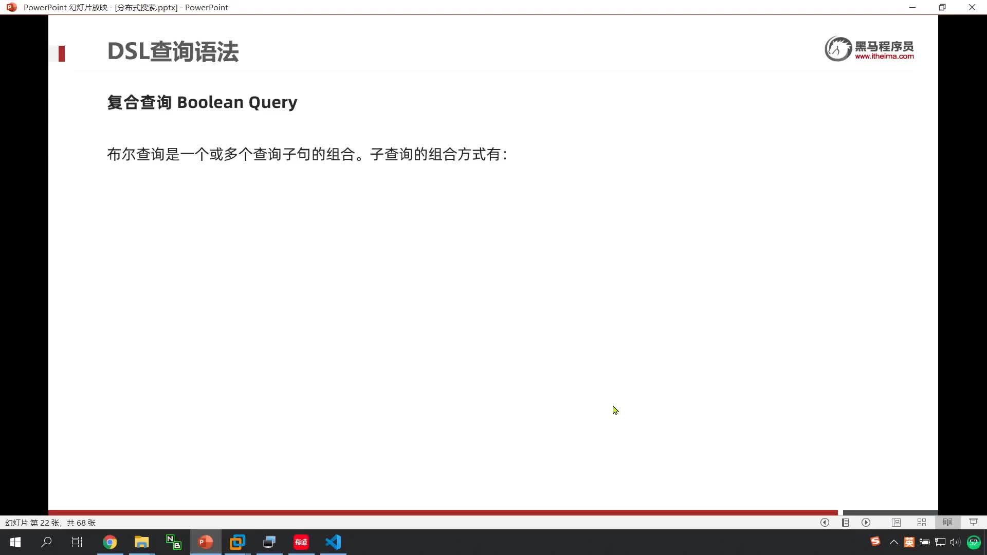
Task: Toggle the English input mode indicator
Action: coord(909,542)
